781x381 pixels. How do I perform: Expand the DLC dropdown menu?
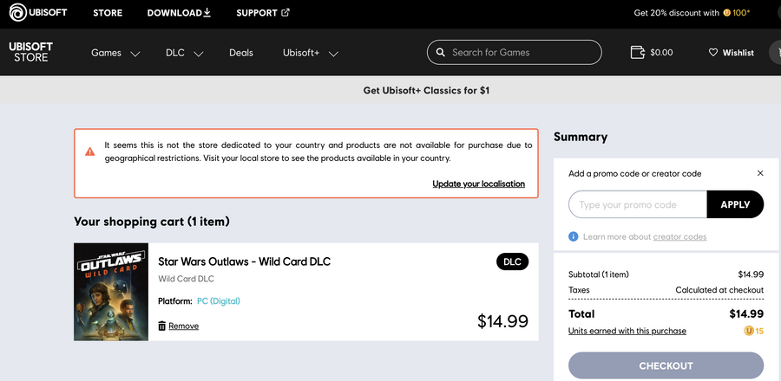[184, 53]
